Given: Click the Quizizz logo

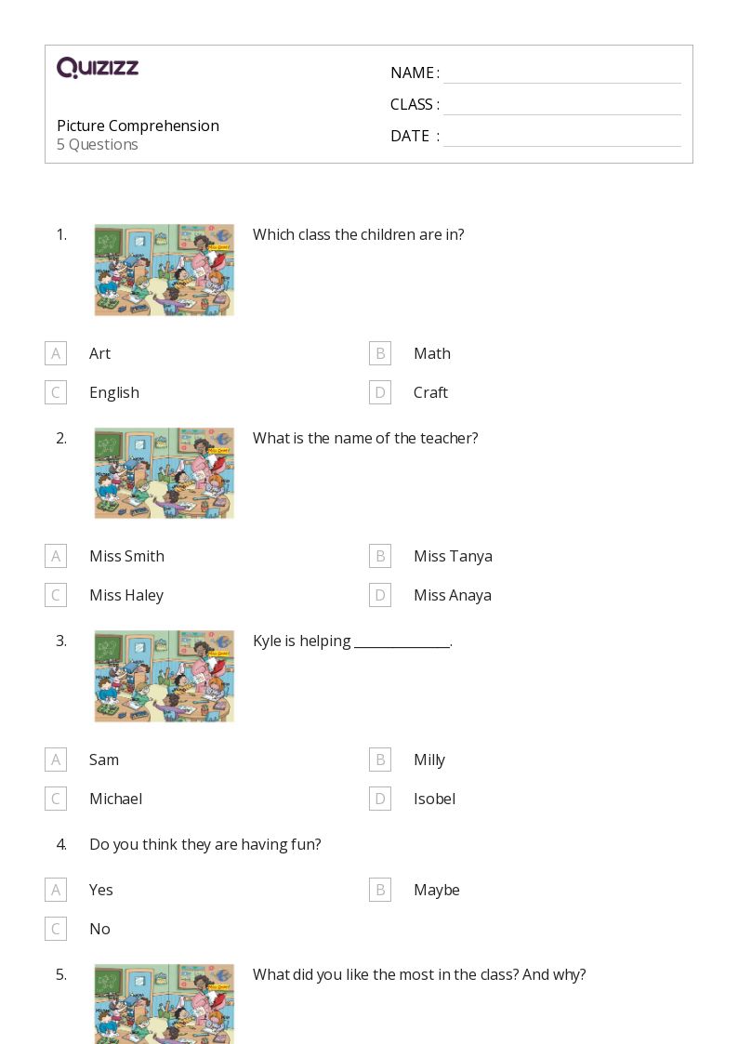Looking at the screenshot, I should [98, 68].
